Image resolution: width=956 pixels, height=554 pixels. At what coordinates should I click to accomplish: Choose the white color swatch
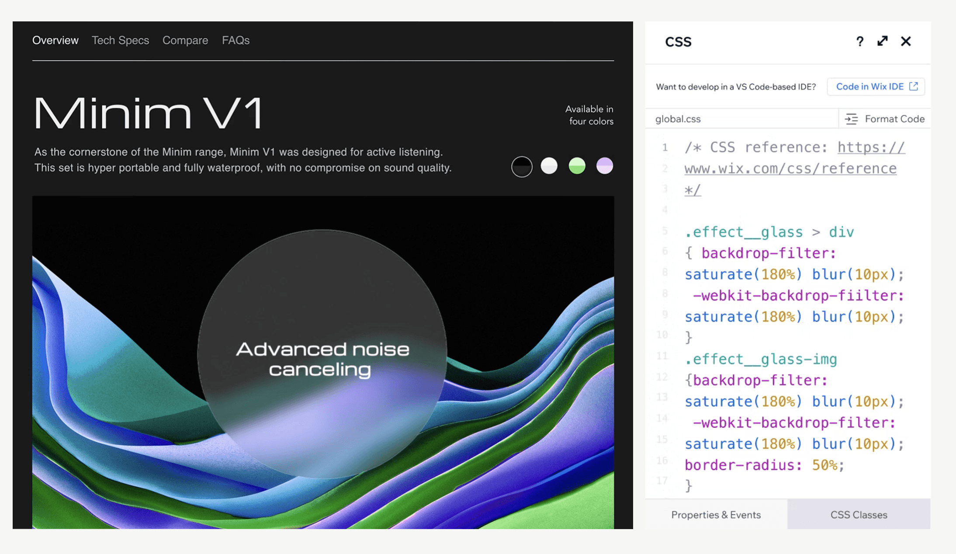549,166
